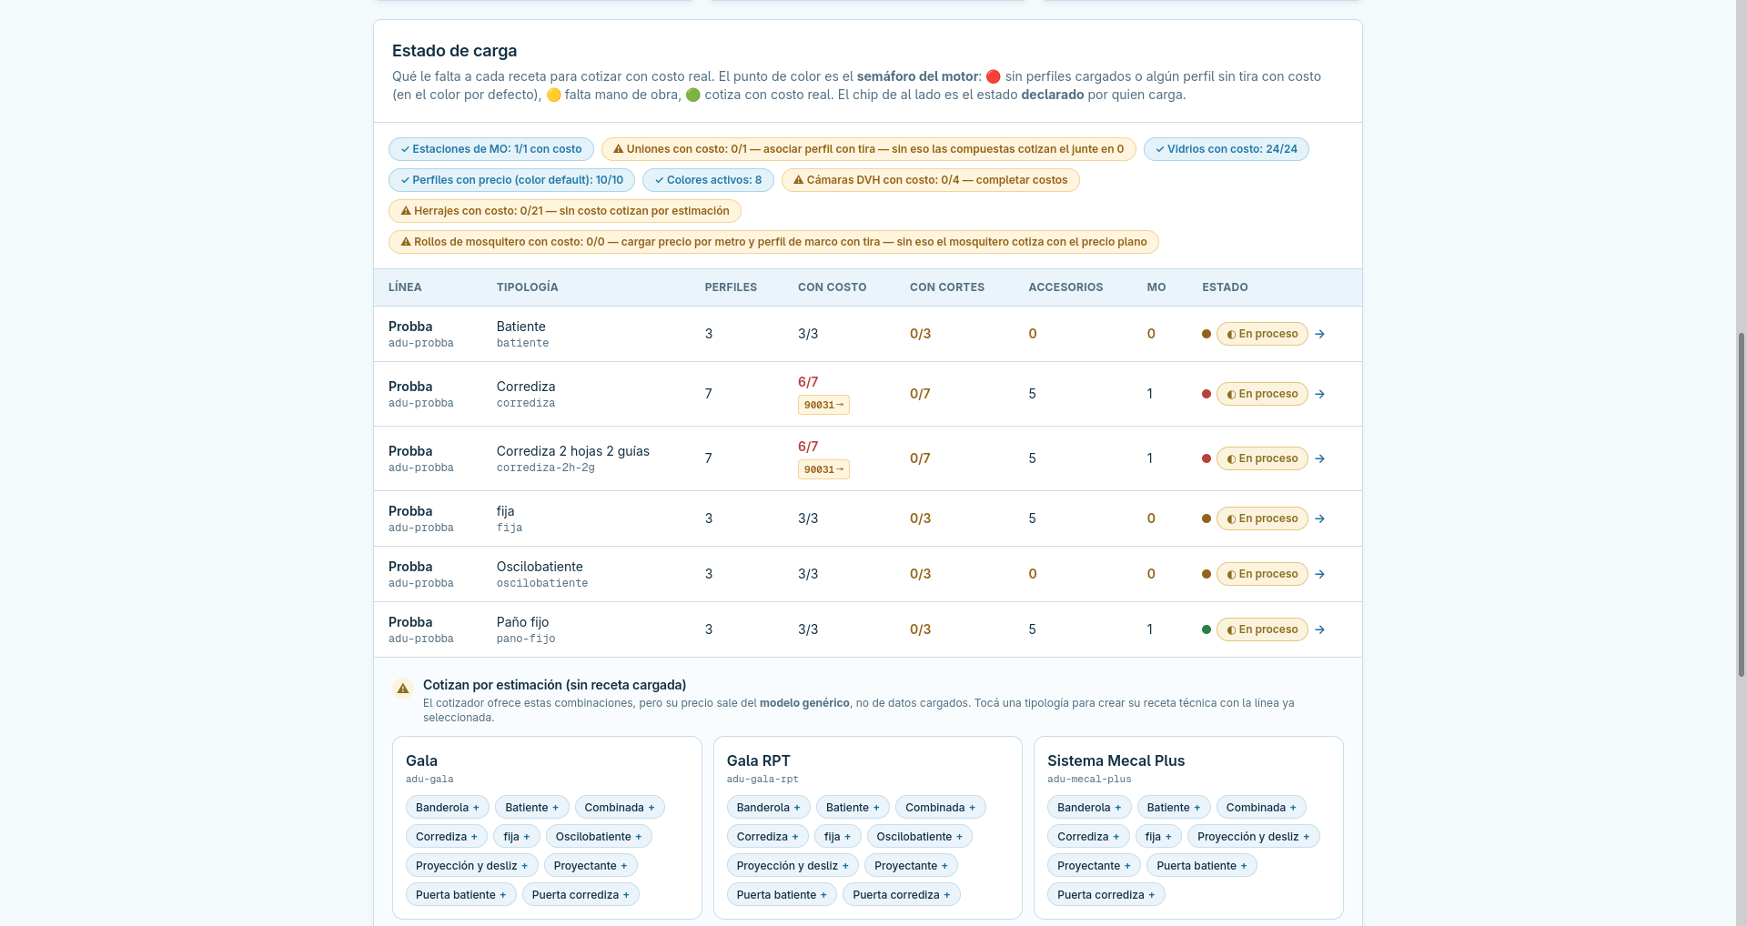Open arrow for Oscilobatiente row
The width and height of the screenshot is (1747, 926).
1319,574
